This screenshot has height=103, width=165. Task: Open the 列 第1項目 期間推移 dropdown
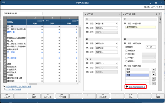(x=106, y=43)
